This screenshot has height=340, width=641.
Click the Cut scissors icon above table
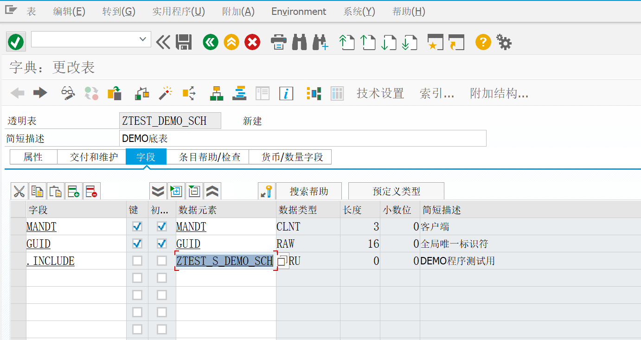[19, 191]
